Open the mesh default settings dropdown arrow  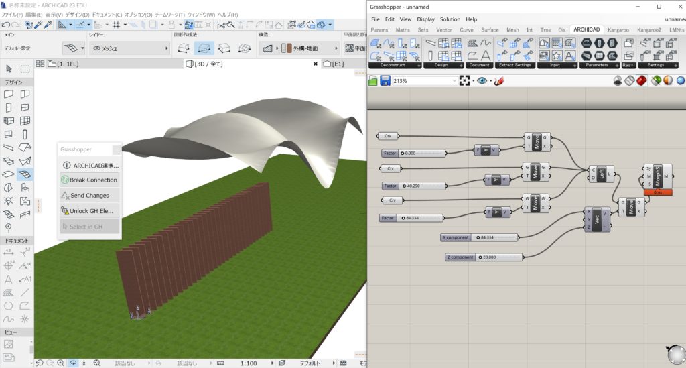click(82, 48)
